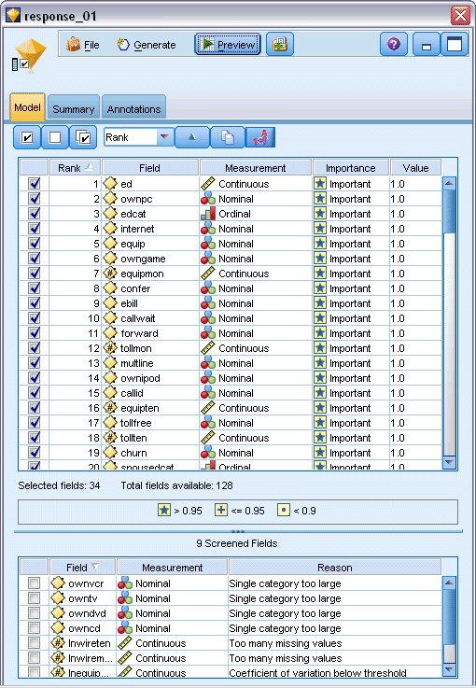This screenshot has height=688, width=476.
Task: Click the ascending sort arrow button
Action: click(191, 137)
